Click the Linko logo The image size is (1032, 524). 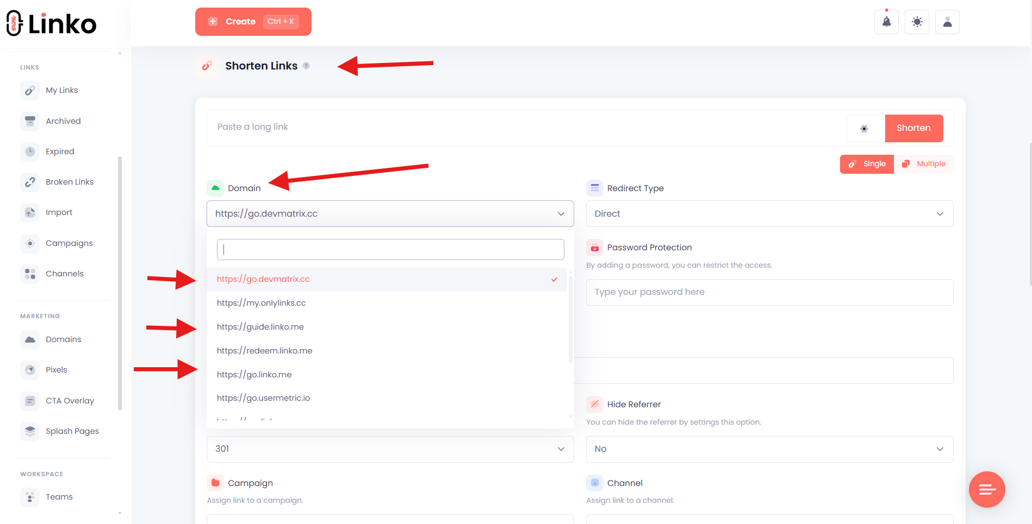click(x=52, y=23)
